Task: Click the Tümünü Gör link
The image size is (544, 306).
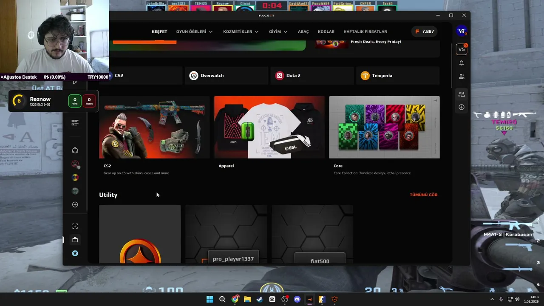Action: [424, 195]
